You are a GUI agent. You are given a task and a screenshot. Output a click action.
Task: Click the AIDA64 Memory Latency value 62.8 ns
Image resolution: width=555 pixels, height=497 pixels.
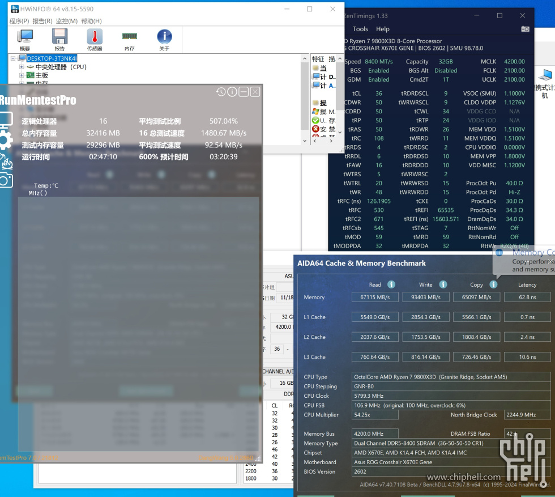point(527,297)
